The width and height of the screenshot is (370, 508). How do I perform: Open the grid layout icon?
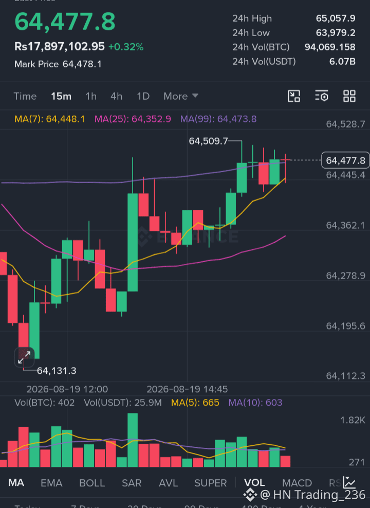(349, 96)
